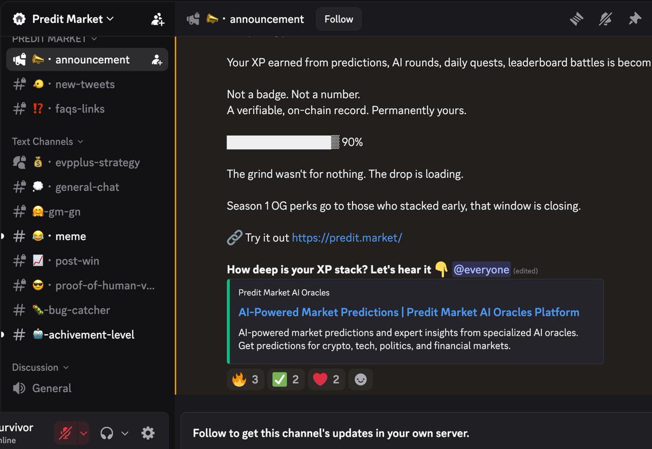Viewport: 652px width, 449px height.
Task: Open the new-tweets channel
Action: click(x=87, y=84)
